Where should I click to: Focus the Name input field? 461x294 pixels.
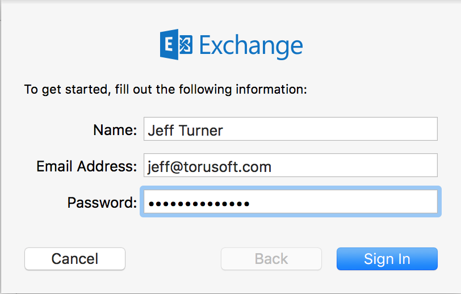(x=291, y=129)
